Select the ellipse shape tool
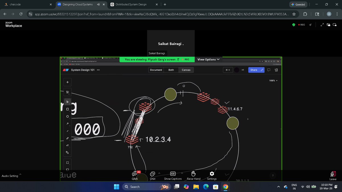Viewport: 342px width, 192px height. coord(67,117)
